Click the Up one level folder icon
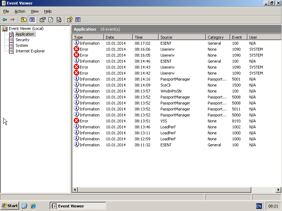The image size is (282, 211). (24, 20)
